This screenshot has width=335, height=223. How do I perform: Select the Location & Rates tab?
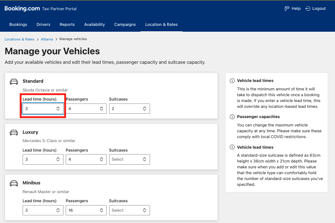(x=161, y=24)
